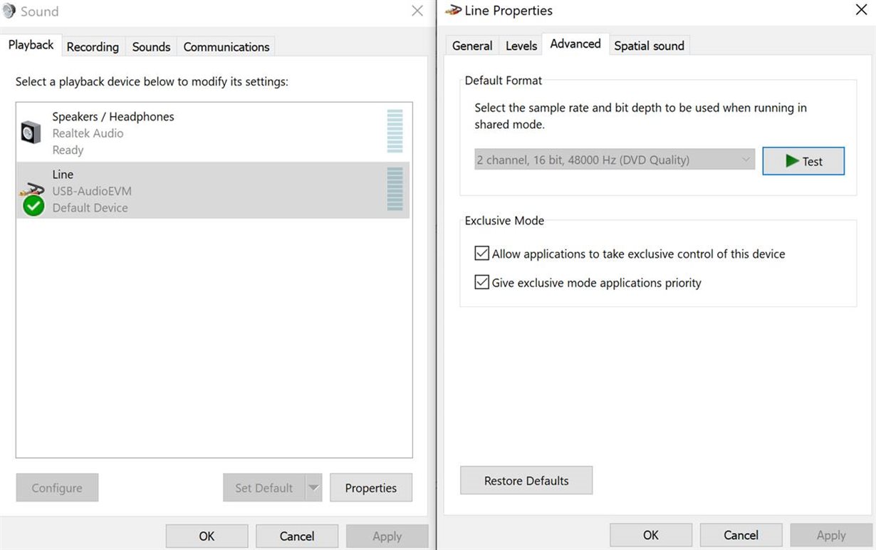Click the Restore Defaults button

526,481
